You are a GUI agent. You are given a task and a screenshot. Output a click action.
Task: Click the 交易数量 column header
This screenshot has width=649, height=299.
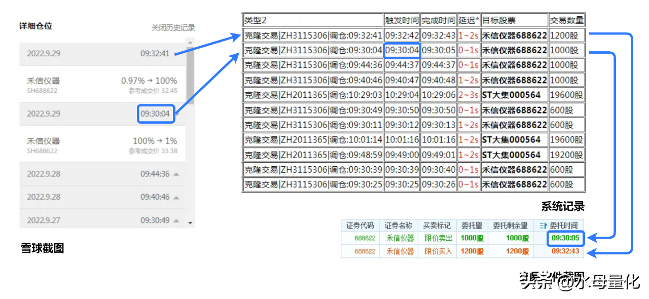click(x=567, y=20)
